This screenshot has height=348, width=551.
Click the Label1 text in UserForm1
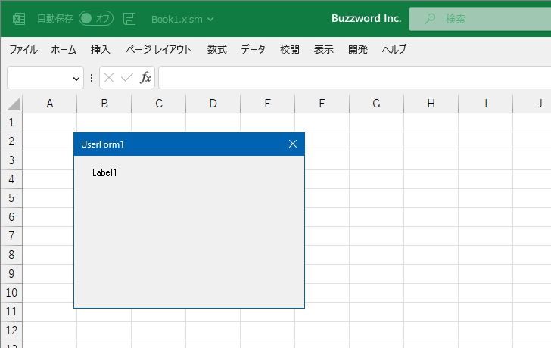(104, 172)
